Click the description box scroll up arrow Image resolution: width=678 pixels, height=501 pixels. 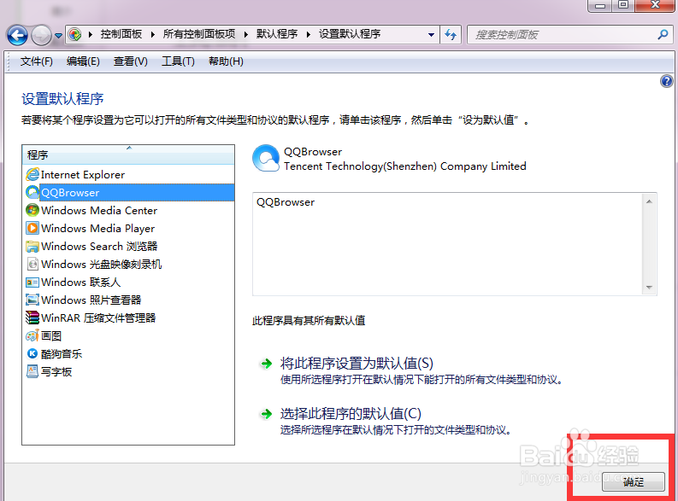tap(649, 201)
